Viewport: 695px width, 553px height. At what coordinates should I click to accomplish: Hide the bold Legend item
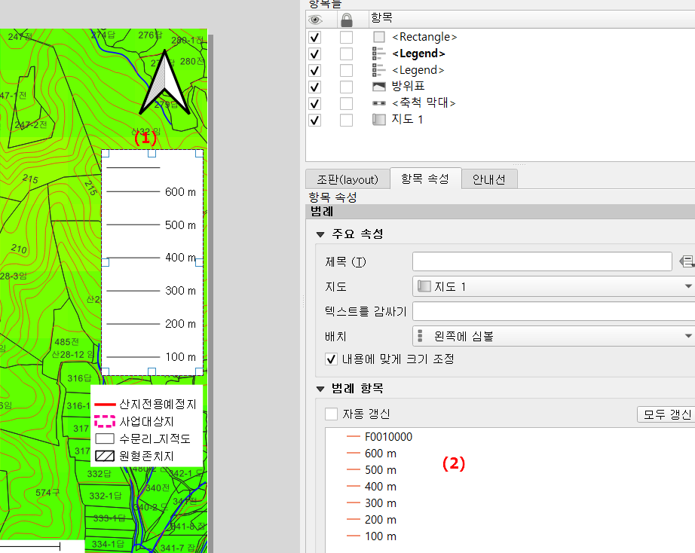tap(314, 54)
